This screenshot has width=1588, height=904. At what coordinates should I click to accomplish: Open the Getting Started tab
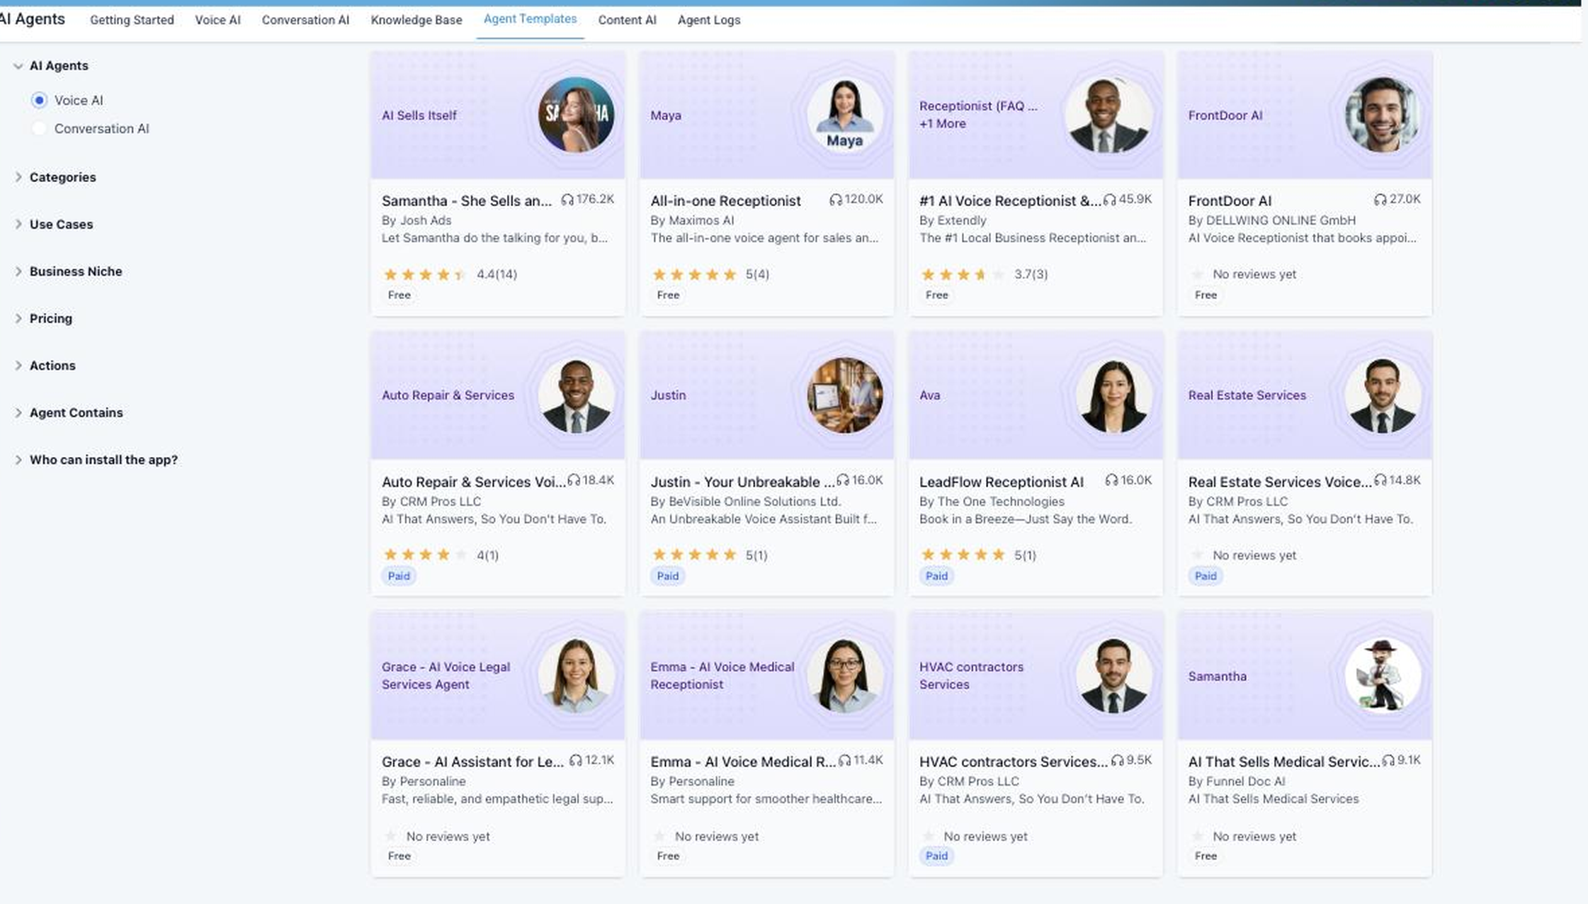click(x=132, y=20)
